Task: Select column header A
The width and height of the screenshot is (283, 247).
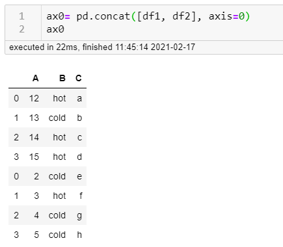Action: [x=36, y=78]
